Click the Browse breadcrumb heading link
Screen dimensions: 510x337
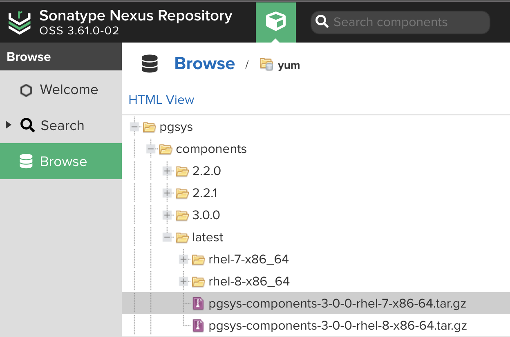coord(205,64)
